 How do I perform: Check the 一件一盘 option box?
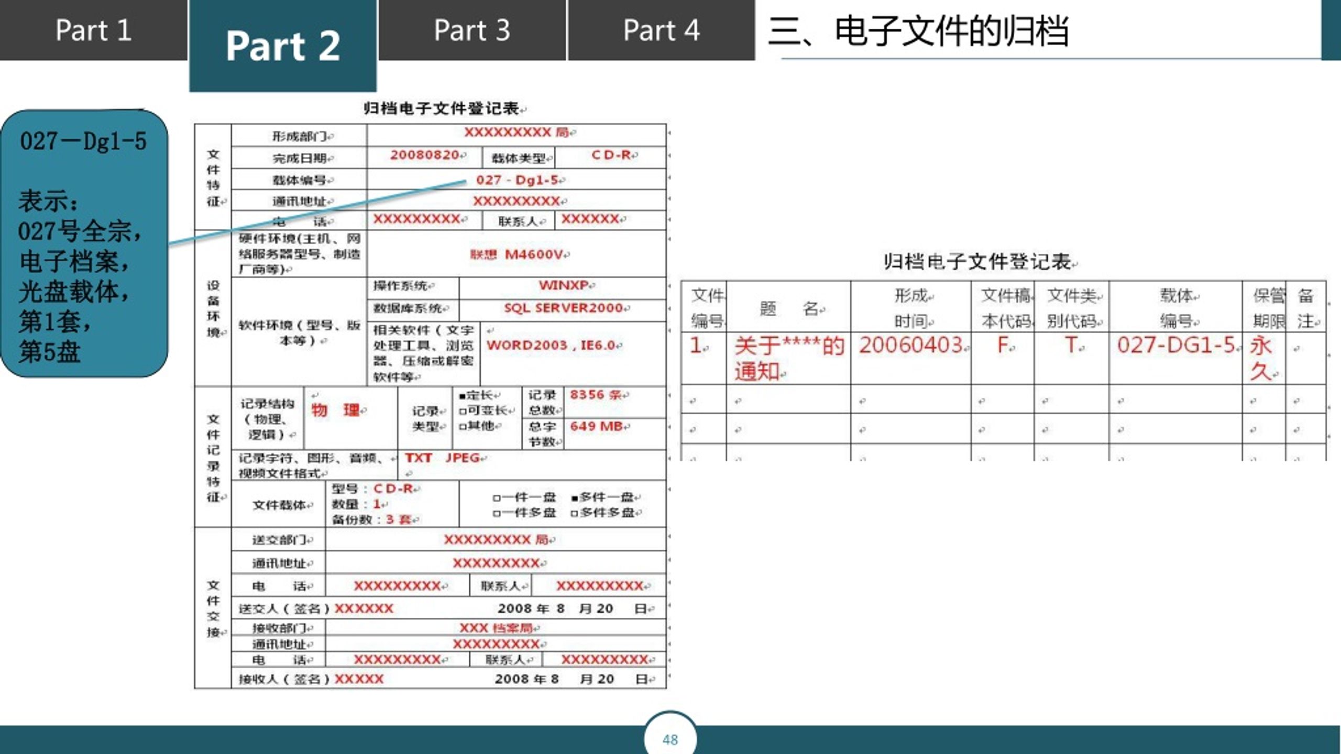coord(497,497)
